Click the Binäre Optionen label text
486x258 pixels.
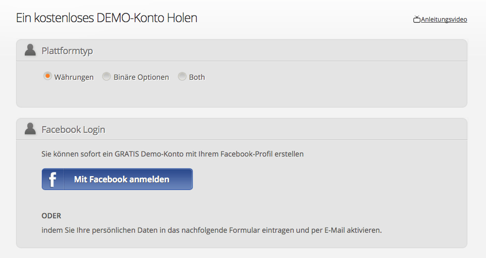pos(141,77)
